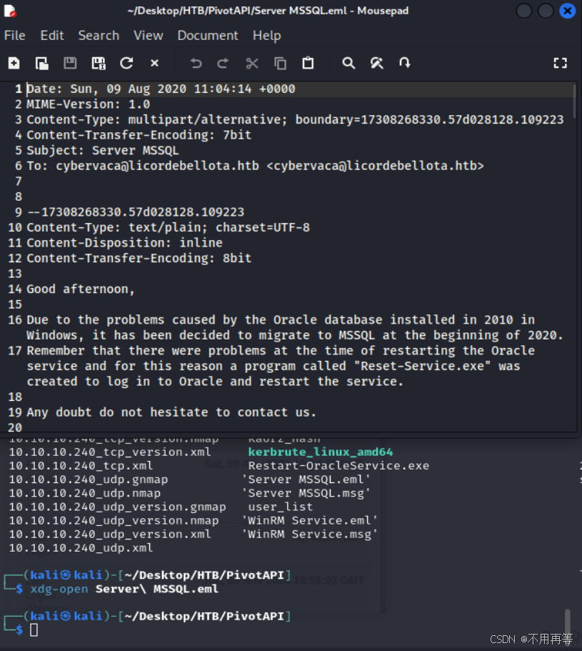Click the Mousepad application icon in titlebar
Viewport: 582px width, 651px height.
(x=10, y=11)
